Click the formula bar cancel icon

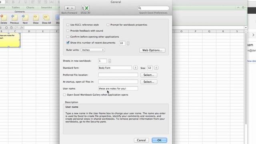coord(6,28)
